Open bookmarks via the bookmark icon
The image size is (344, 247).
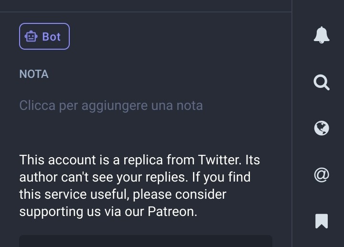pos(322,221)
